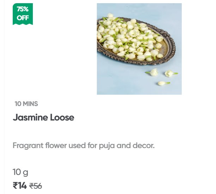Click the green 75% OFF discount badge
This screenshot has height=194, width=216.
click(x=23, y=14)
